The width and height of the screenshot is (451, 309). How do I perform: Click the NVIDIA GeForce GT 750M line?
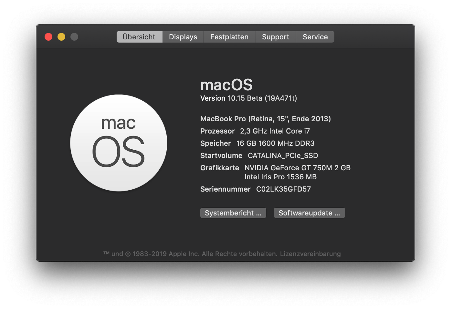(x=298, y=168)
